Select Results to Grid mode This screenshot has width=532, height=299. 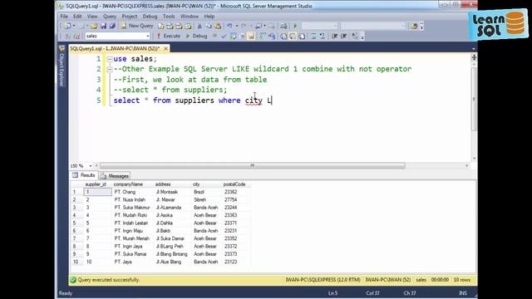coord(293,36)
